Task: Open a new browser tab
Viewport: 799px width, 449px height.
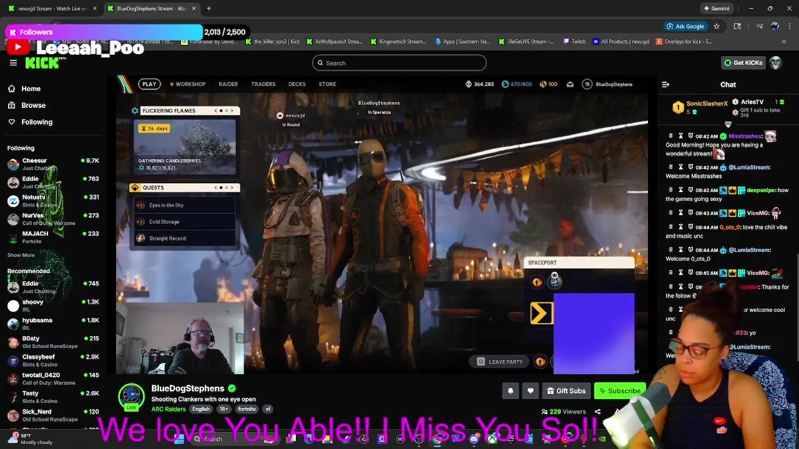Action: point(208,9)
